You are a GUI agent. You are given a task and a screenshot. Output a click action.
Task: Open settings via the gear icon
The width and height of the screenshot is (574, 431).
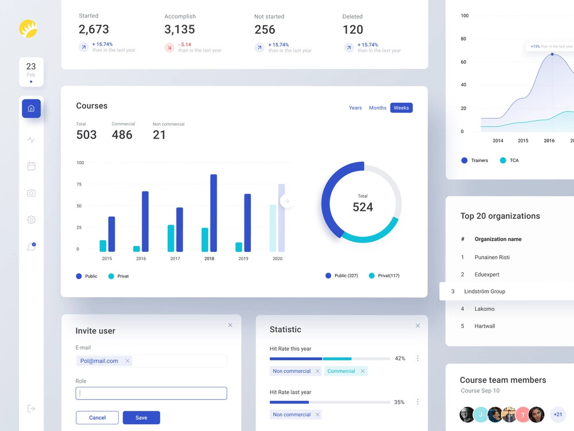click(31, 220)
